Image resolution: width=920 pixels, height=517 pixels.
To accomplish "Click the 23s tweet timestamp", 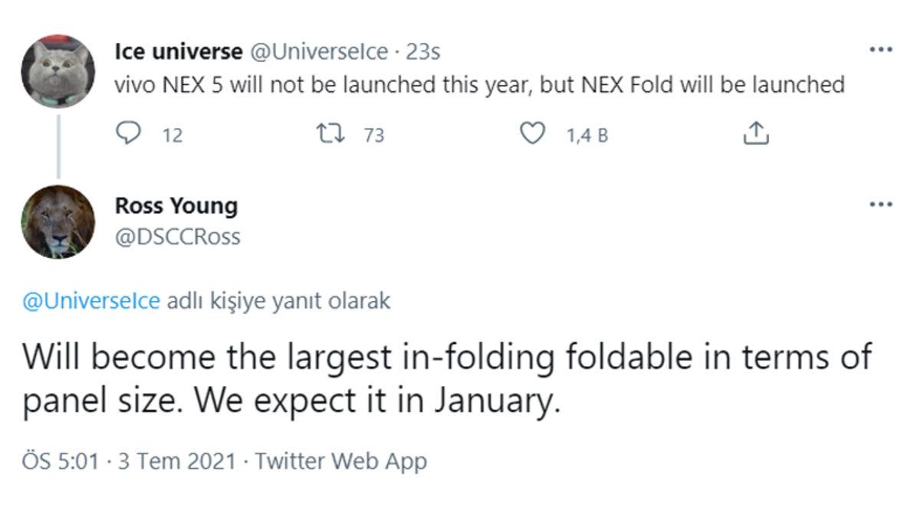I will click(x=422, y=52).
